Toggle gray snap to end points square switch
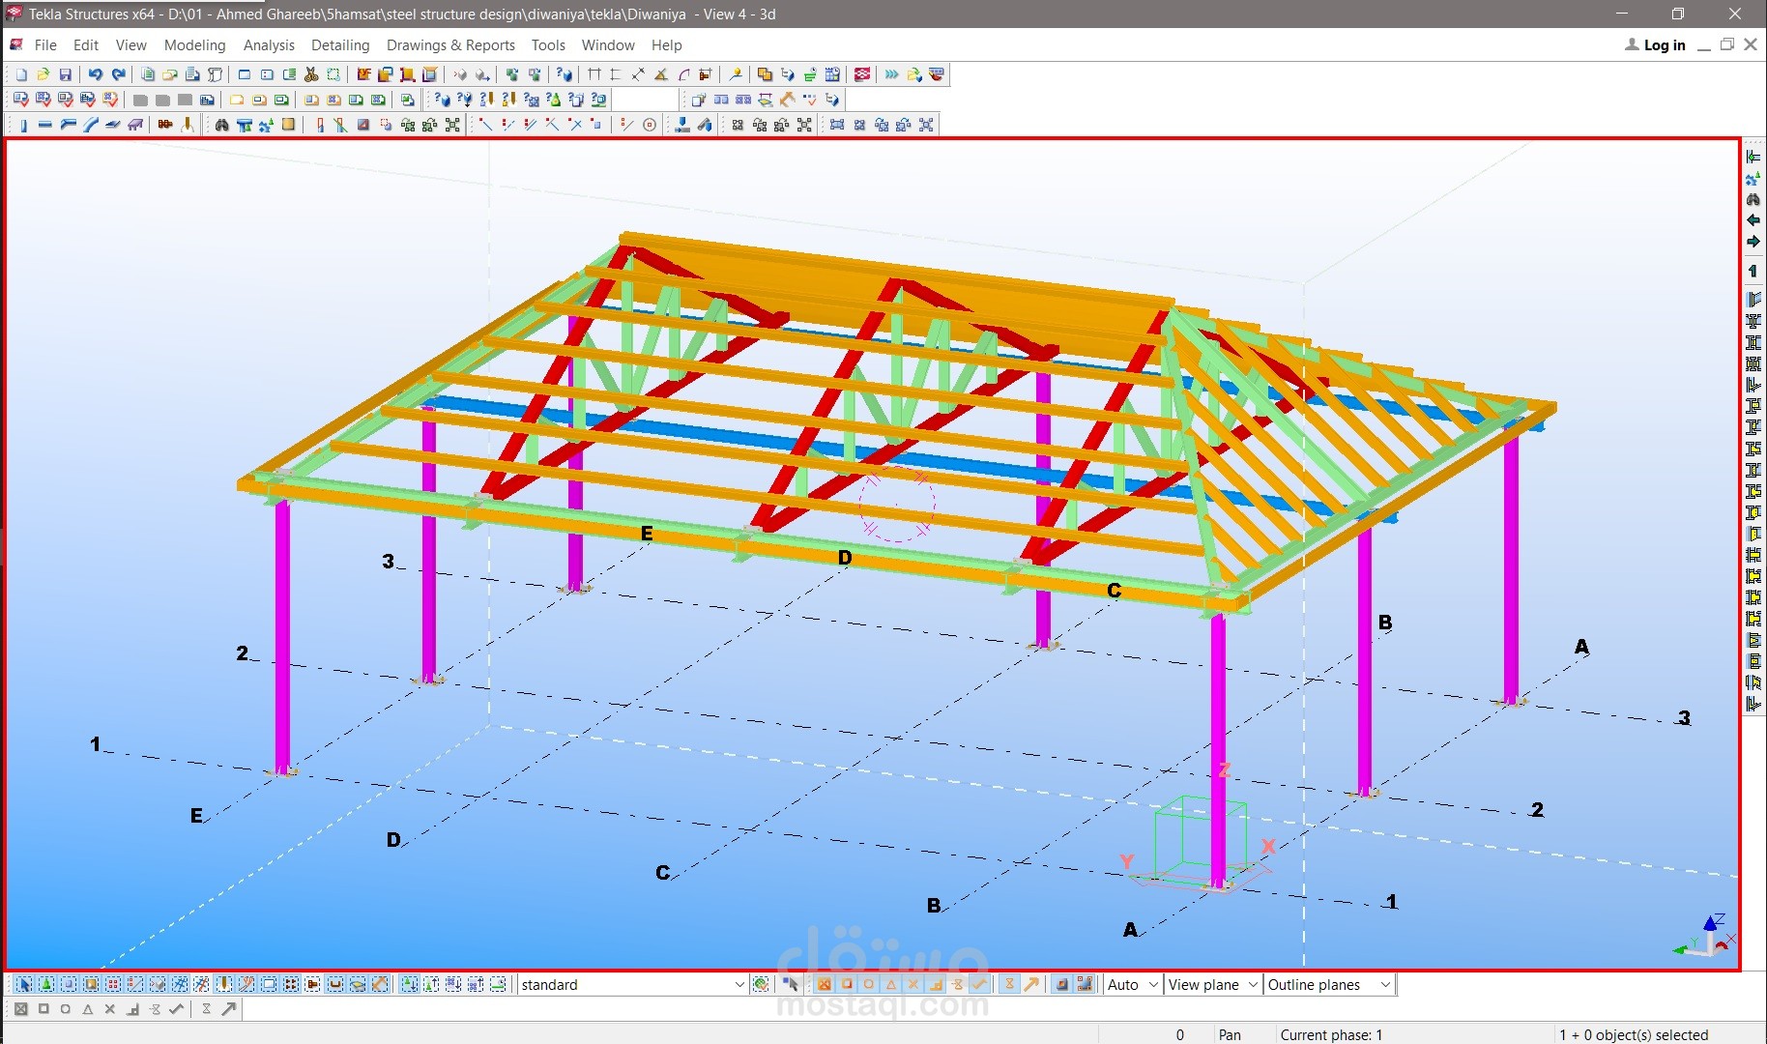The height and width of the screenshot is (1044, 1767). pyautogui.click(x=43, y=1009)
